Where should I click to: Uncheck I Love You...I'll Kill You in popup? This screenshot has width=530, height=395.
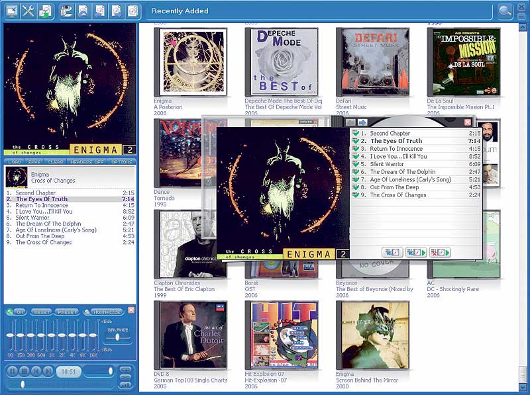tap(356, 157)
